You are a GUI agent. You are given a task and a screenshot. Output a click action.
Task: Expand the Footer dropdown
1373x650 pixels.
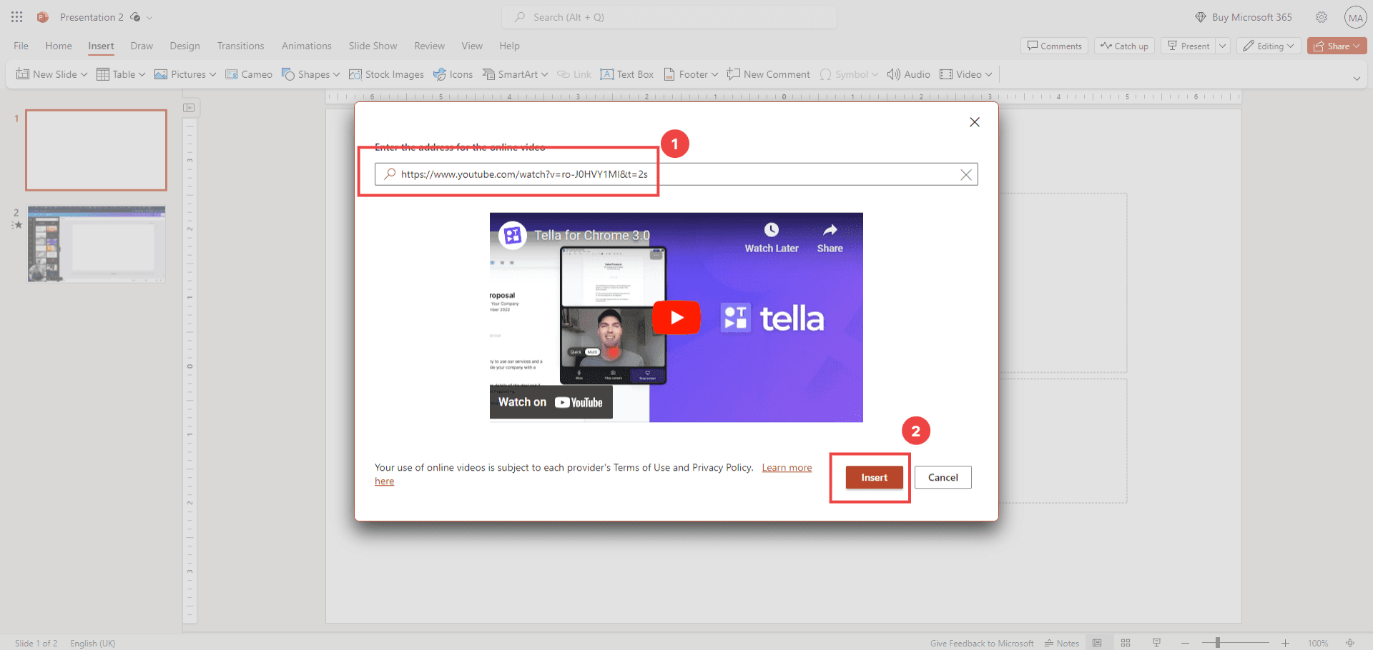click(714, 74)
